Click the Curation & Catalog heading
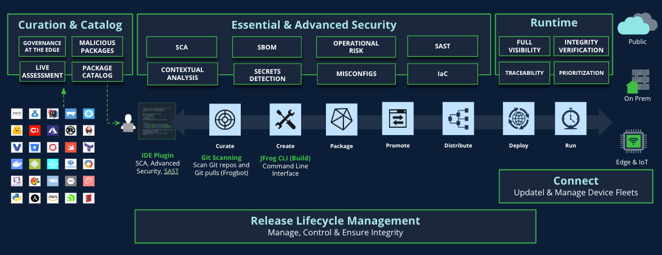The width and height of the screenshot is (662, 255). click(x=70, y=25)
